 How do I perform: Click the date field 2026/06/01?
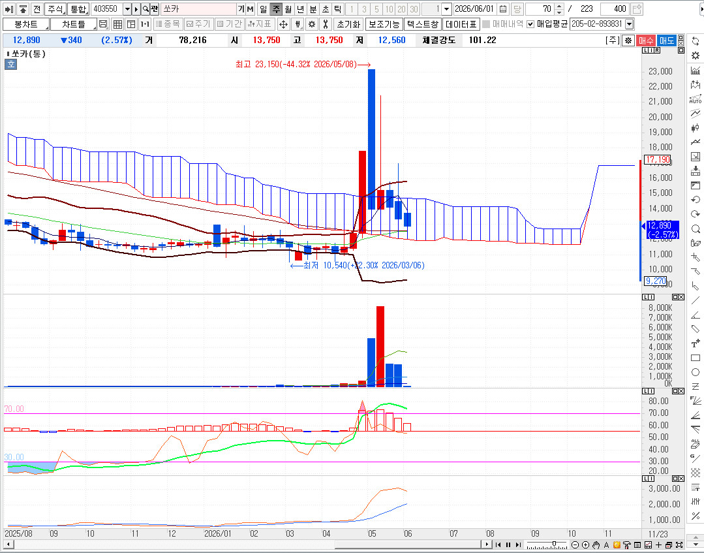[x=476, y=9]
